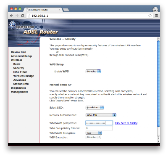
Task: Open the Chrome hamburger menu
Action: [157, 16]
